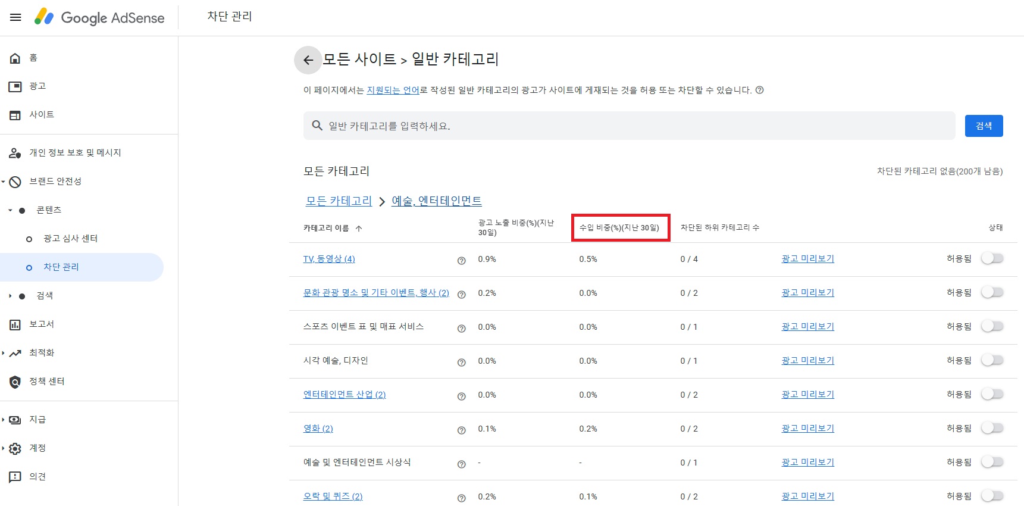The image size is (1024, 506).
Task: Click 모든 카테고리 breadcrumb link
Action: click(339, 201)
